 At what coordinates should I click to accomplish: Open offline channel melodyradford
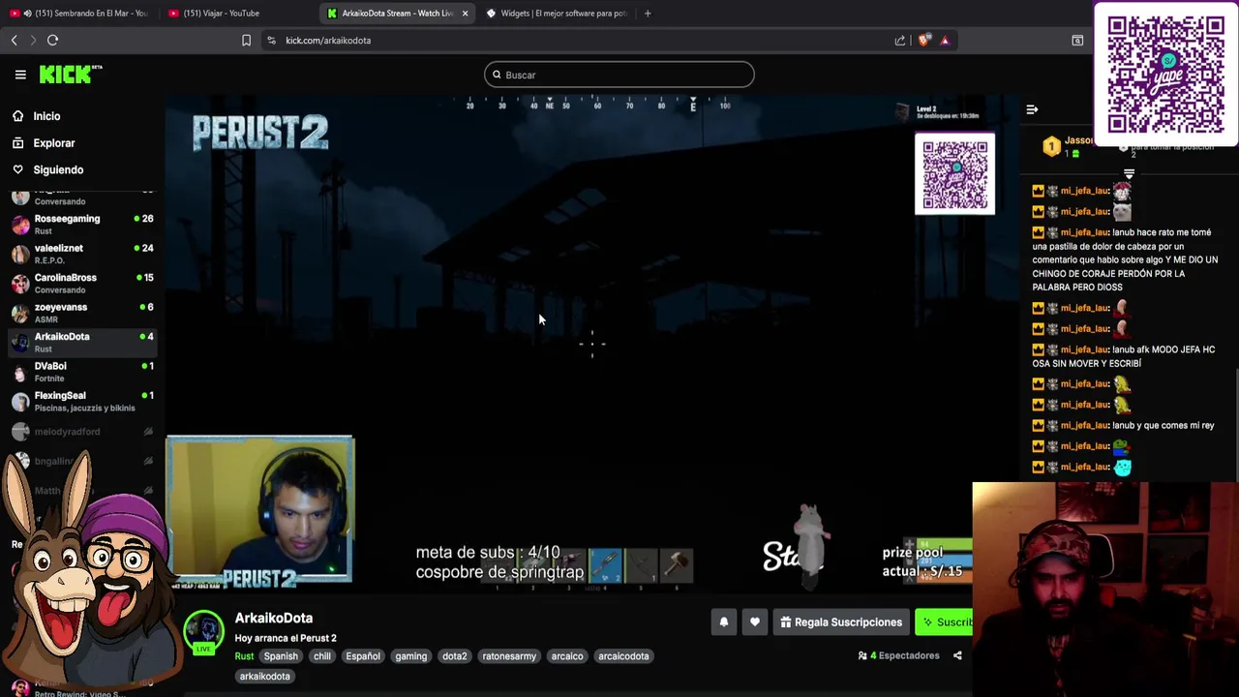[82, 432]
